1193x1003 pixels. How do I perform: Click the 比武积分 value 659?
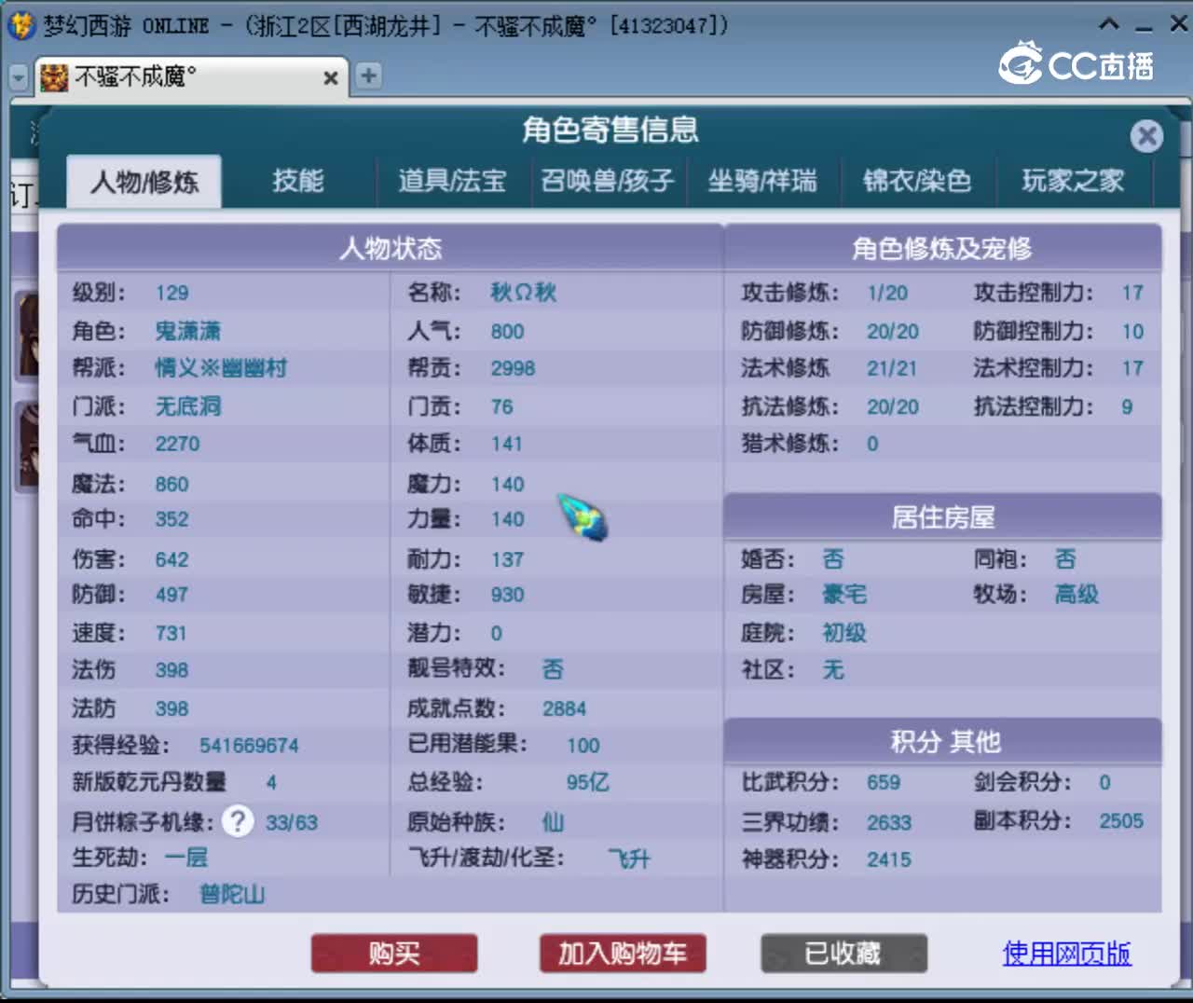884,783
